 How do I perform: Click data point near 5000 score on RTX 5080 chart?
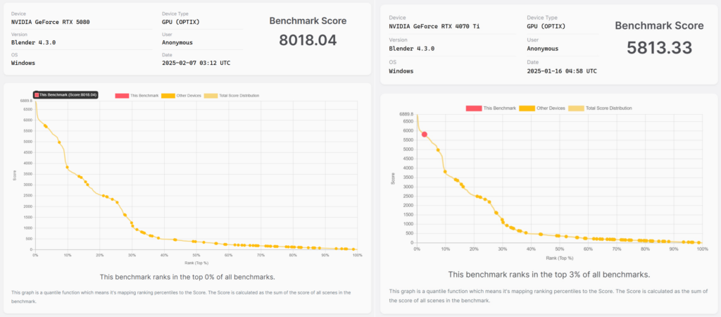59,142
